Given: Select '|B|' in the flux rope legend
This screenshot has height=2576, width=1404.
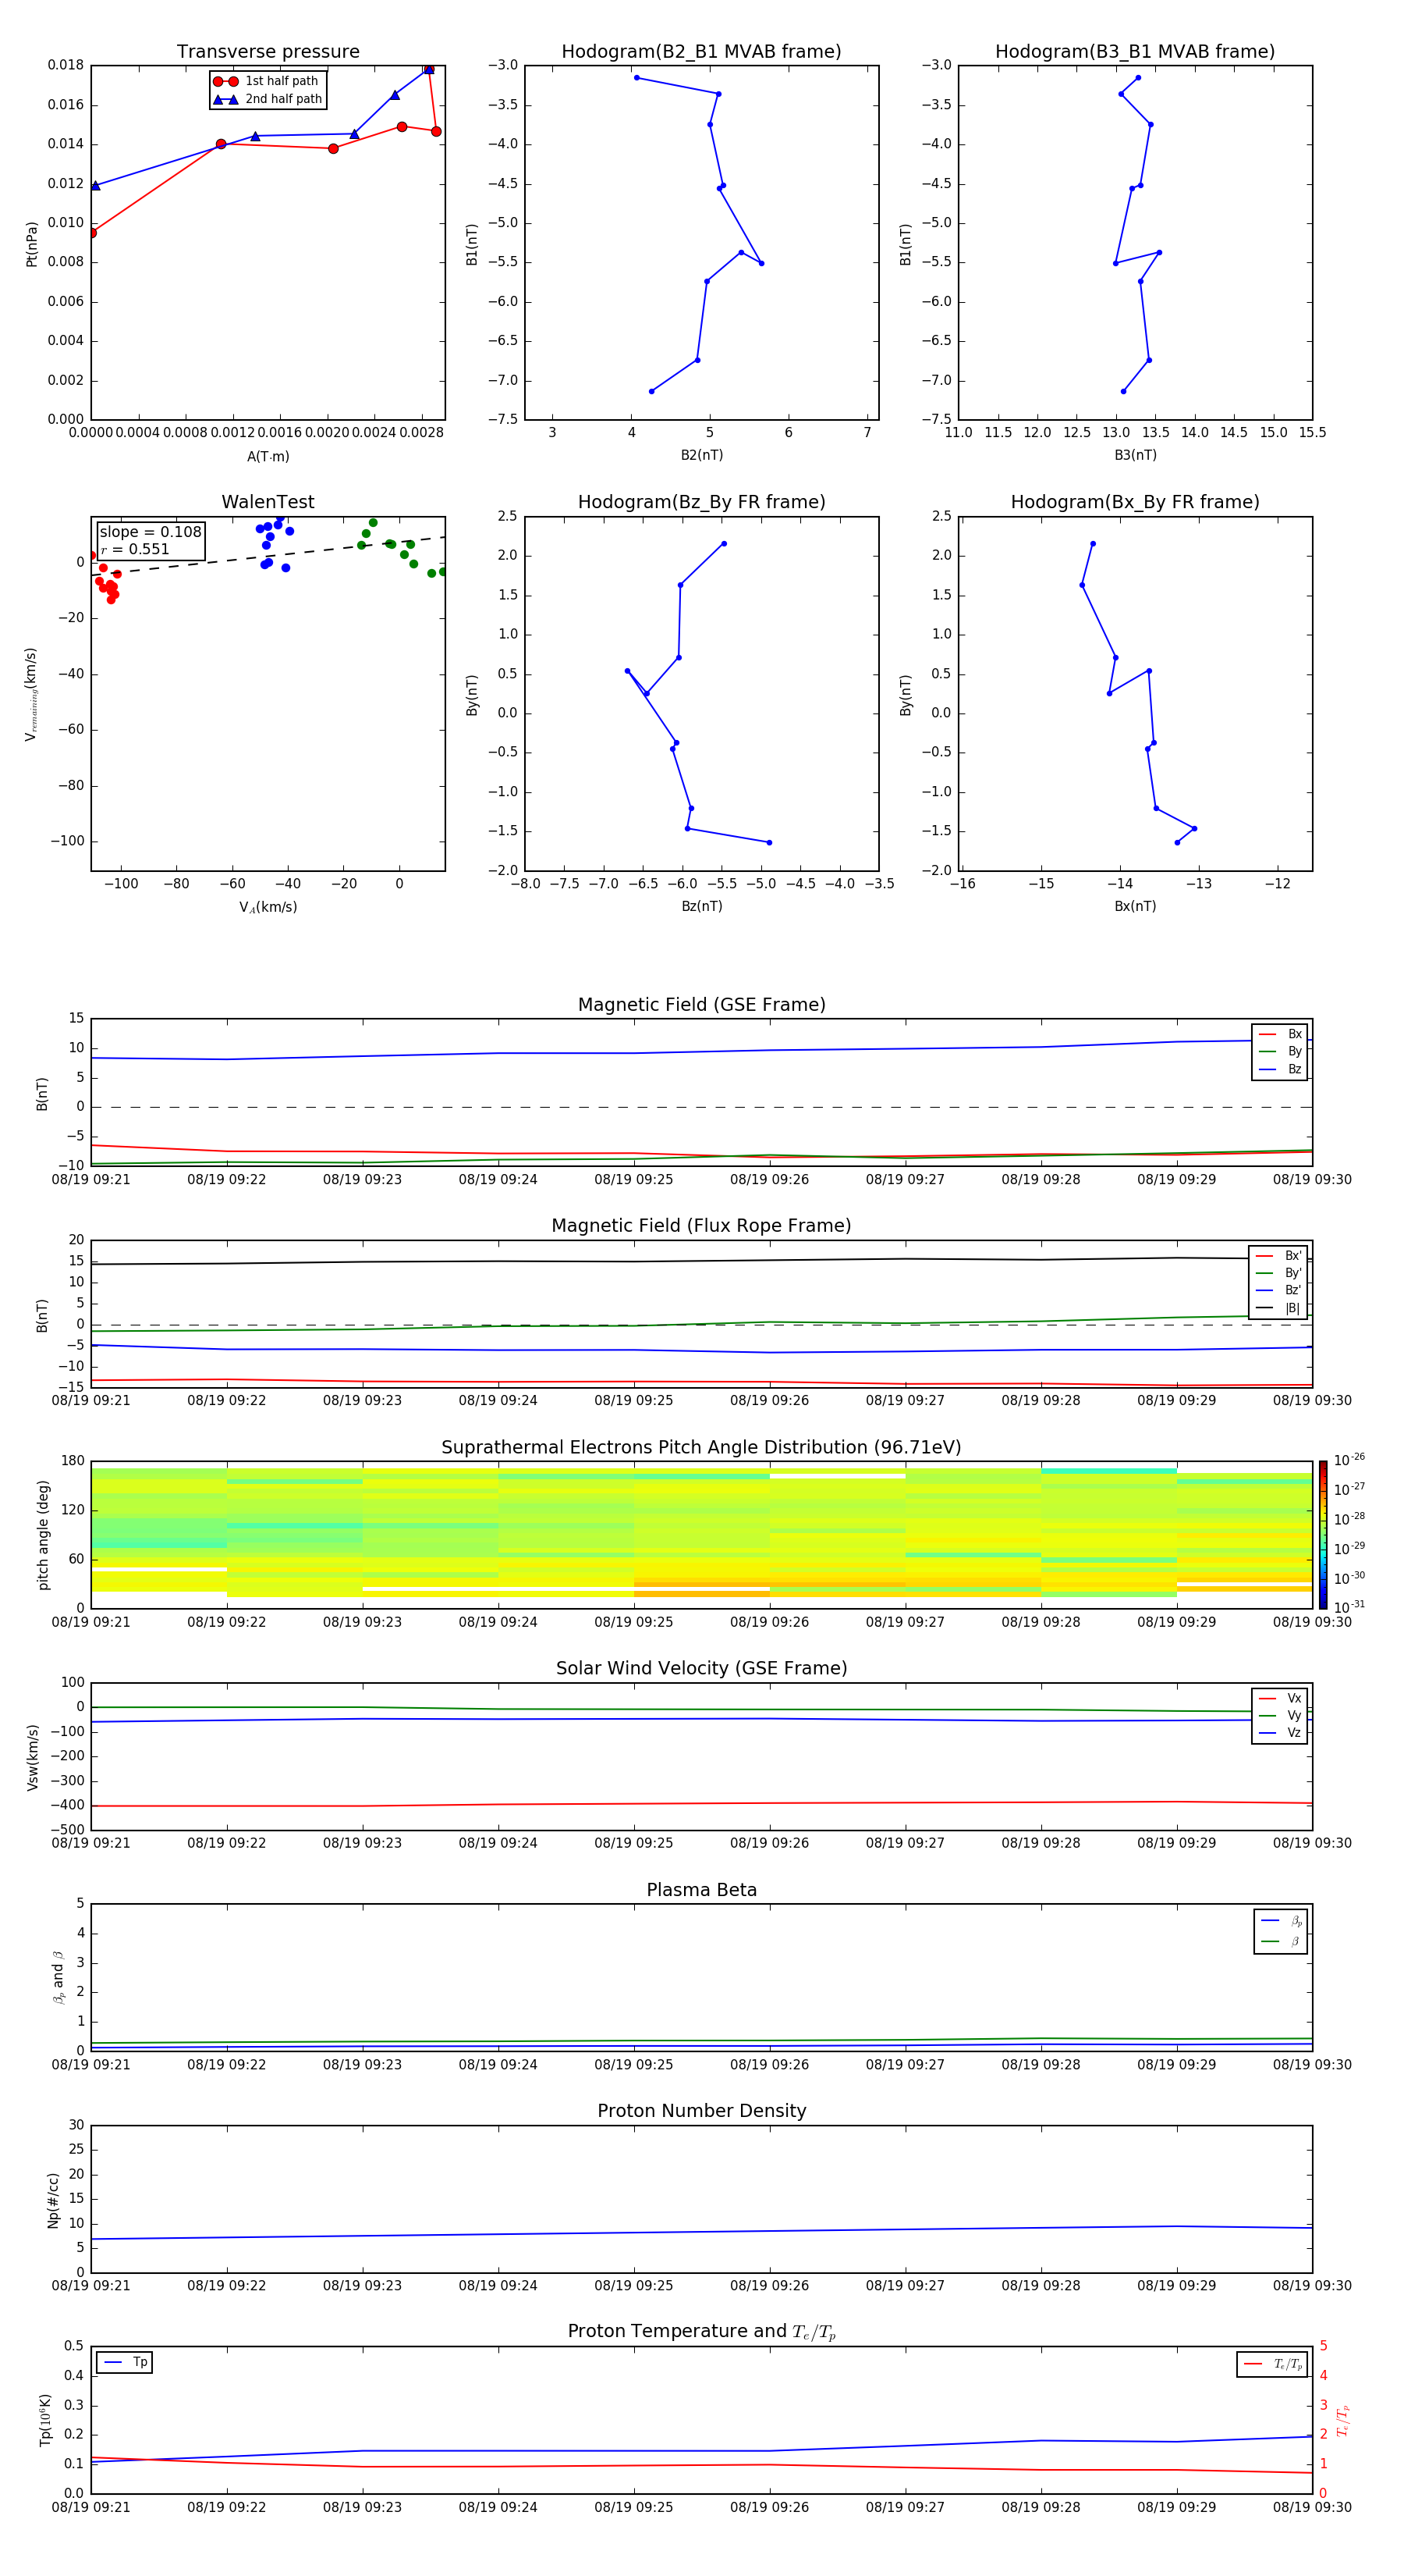Looking at the screenshot, I should pyautogui.click(x=1279, y=1308).
